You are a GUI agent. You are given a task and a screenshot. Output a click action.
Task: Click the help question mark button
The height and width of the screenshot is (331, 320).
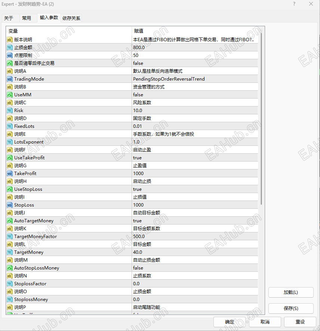pyautogui.click(x=294, y=4)
